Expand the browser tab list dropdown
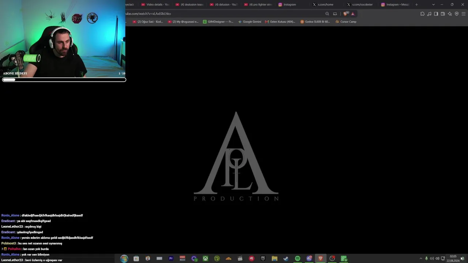This screenshot has height=263, width=468. pos(433,4)
